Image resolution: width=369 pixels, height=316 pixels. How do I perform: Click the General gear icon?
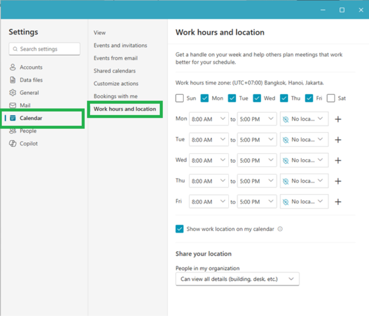tap(13, 93)
